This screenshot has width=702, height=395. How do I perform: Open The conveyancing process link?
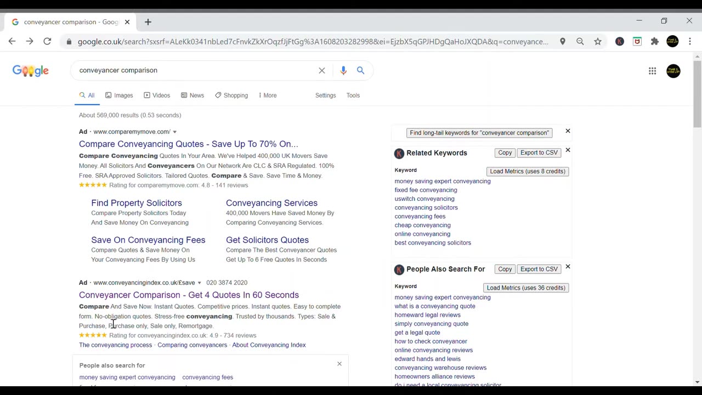(115, 345)
